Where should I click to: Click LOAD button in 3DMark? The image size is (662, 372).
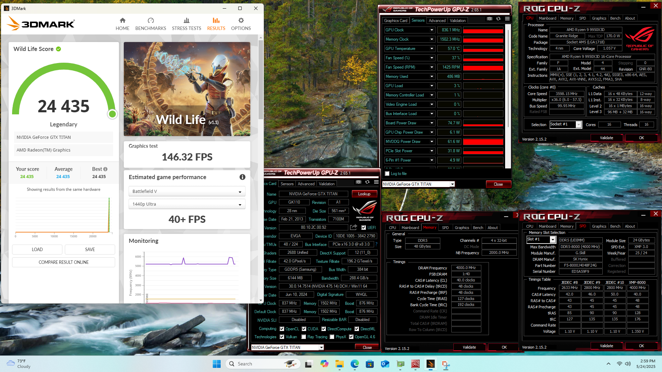37,249
